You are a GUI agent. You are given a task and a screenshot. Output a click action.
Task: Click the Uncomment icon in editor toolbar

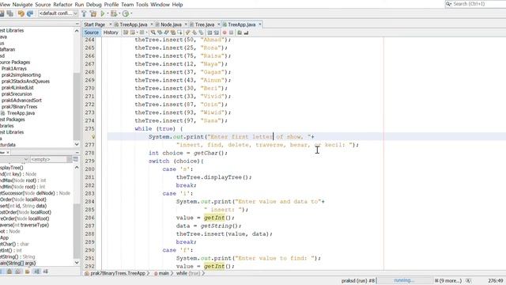pyautogui.click(x=246, y=32)
